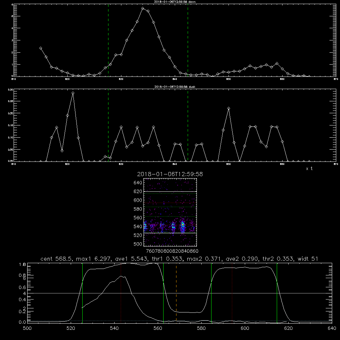Click the '580' y-axis label beside the color image

[x=138, y=209]
